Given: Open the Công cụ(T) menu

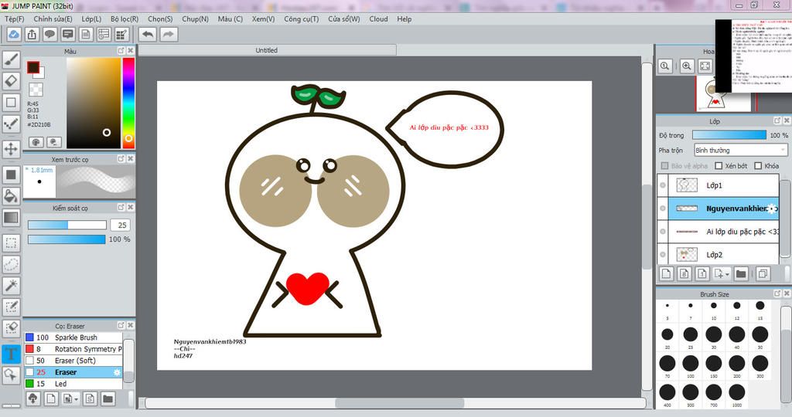Looking at the screenshot, I should click(301, 19).
